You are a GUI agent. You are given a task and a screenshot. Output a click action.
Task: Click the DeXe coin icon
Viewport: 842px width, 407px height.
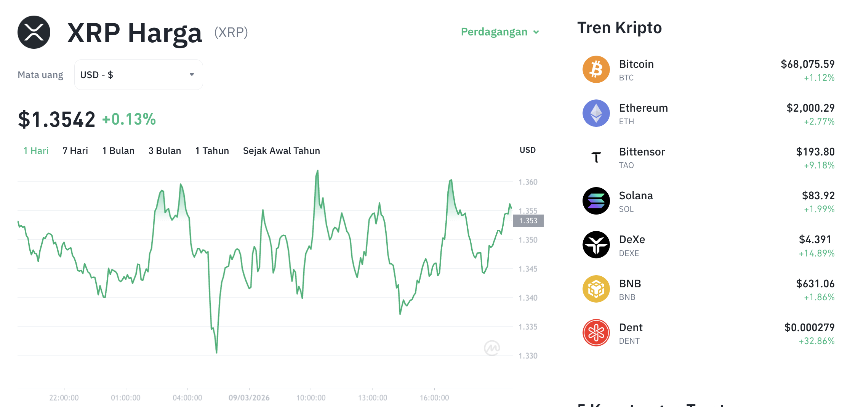coord(596,245)
